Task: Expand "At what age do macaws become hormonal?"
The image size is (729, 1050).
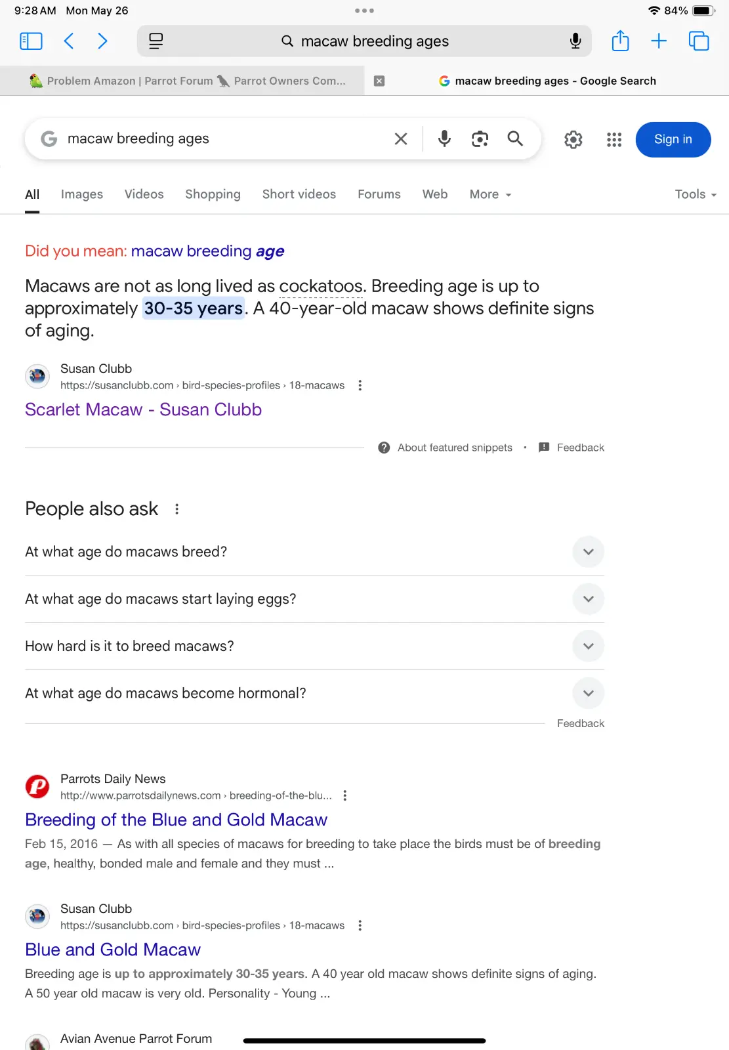Action: [314, 694]
